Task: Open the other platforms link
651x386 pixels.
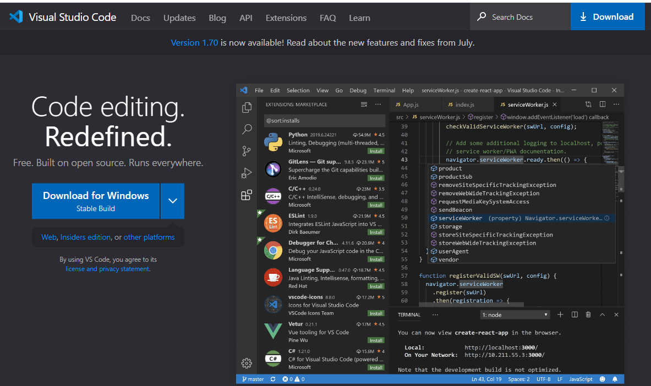Action: click(149, 237)
